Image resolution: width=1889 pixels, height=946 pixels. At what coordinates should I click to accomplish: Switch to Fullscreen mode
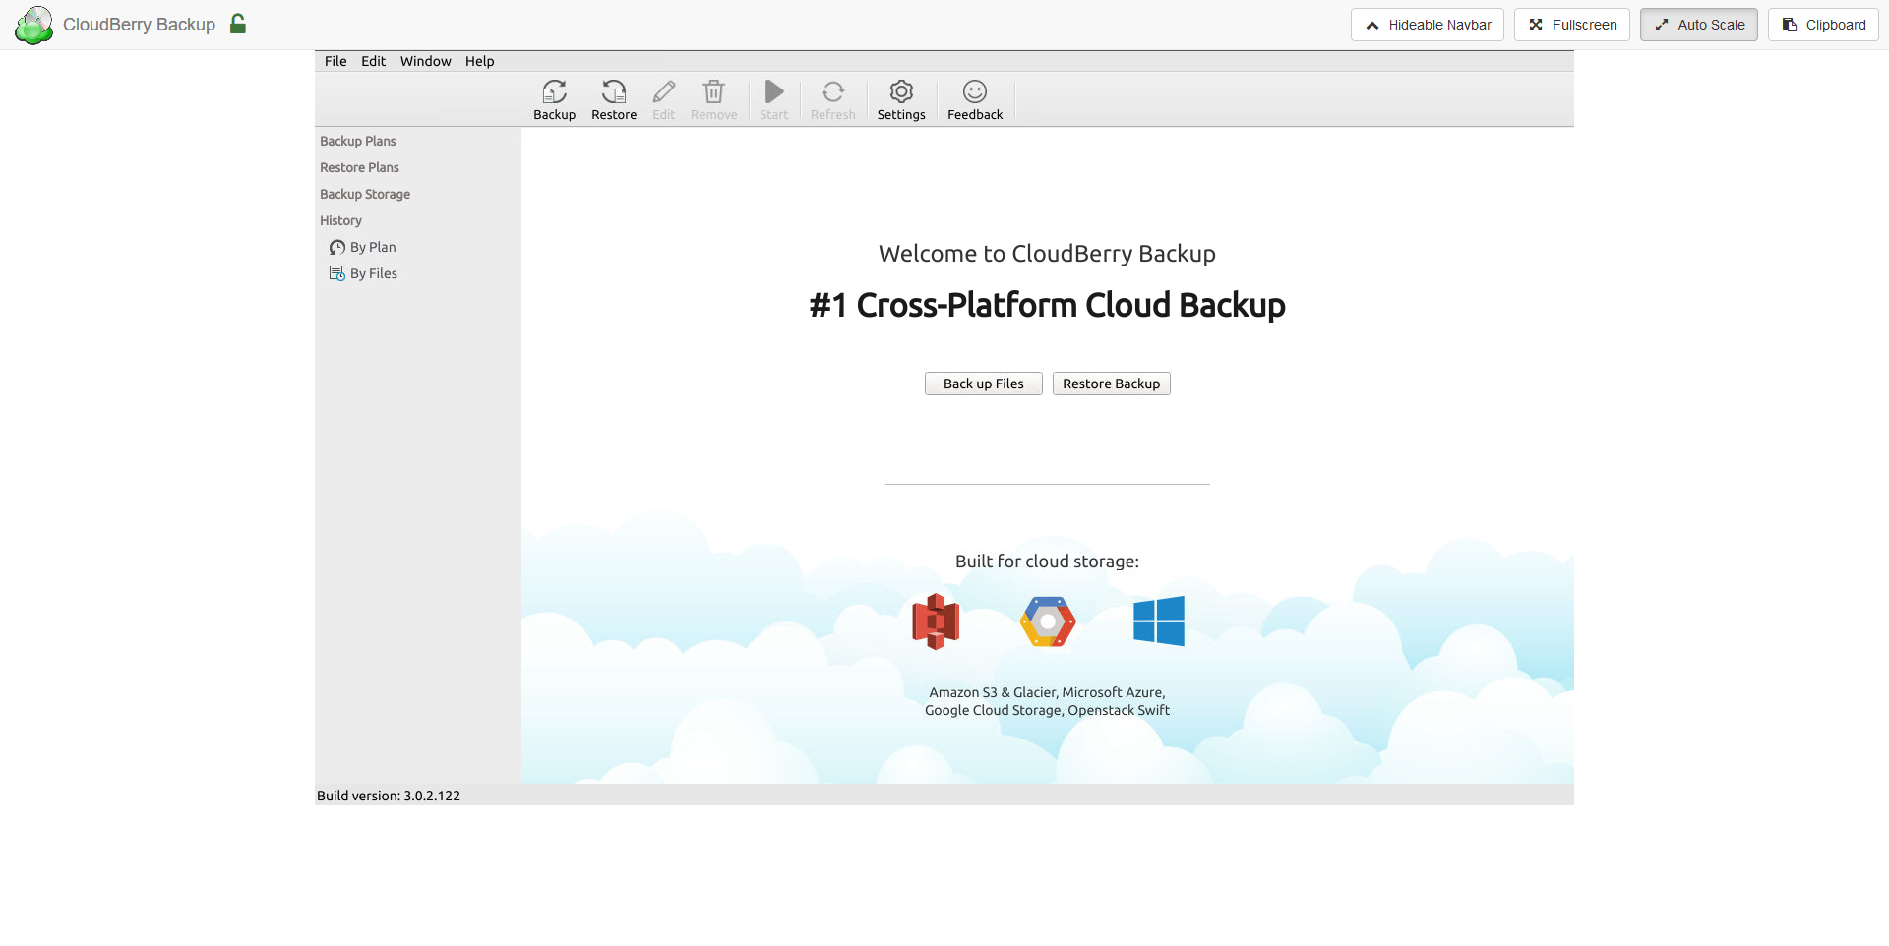pos(1572,25)
